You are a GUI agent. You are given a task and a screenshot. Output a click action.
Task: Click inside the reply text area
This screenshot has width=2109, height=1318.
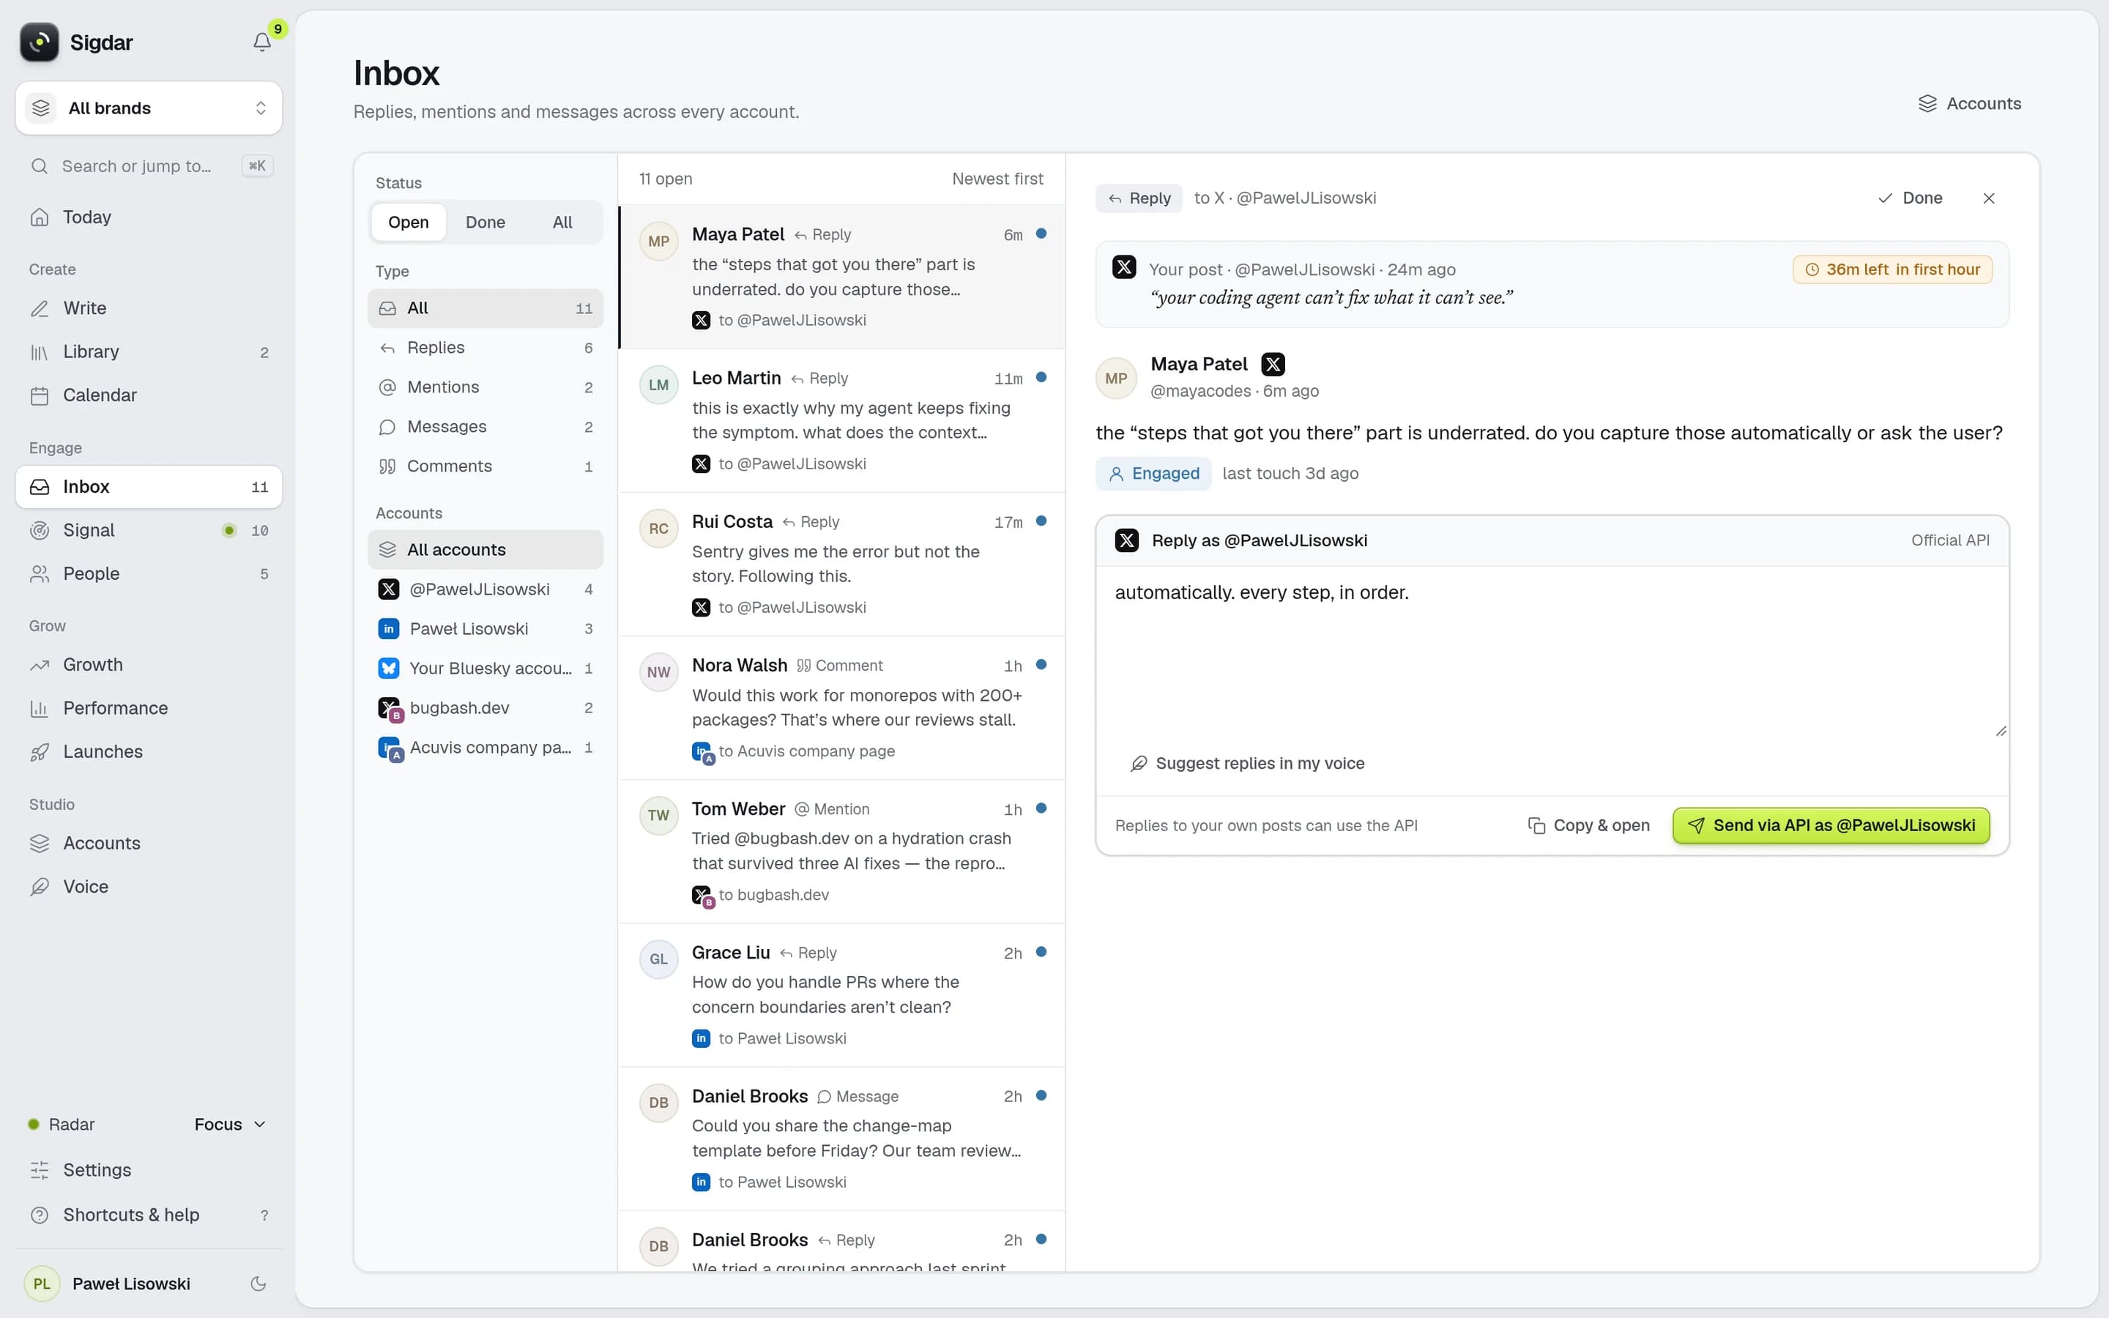point(1552,654)
